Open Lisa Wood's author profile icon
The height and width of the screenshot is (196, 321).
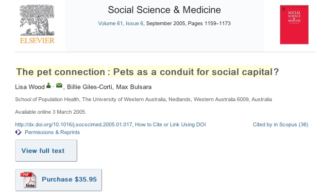pos(49,86)
